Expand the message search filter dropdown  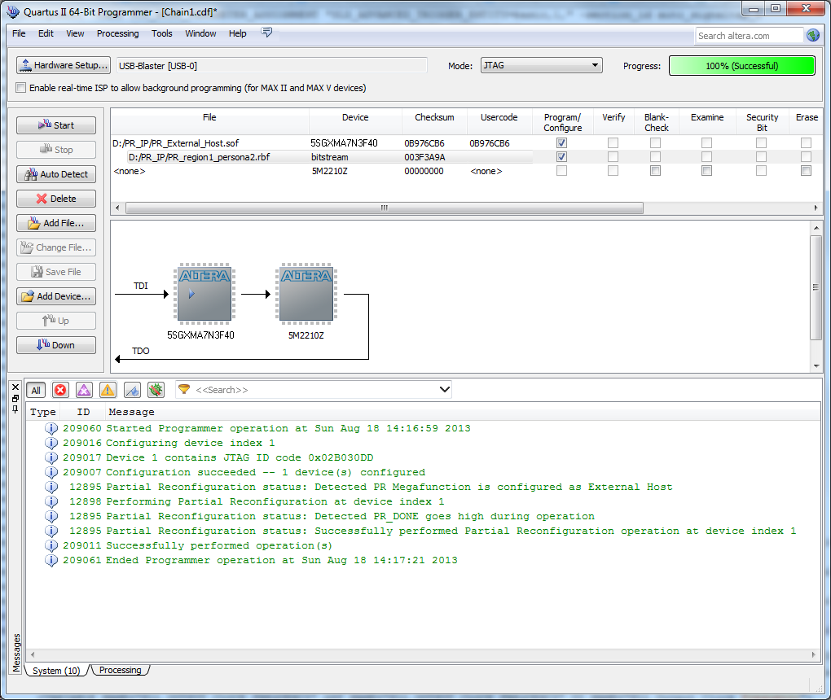(444, 390)
